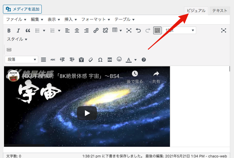
Task: Switch to the テキスト tab
Action: [x=220, y=11]
